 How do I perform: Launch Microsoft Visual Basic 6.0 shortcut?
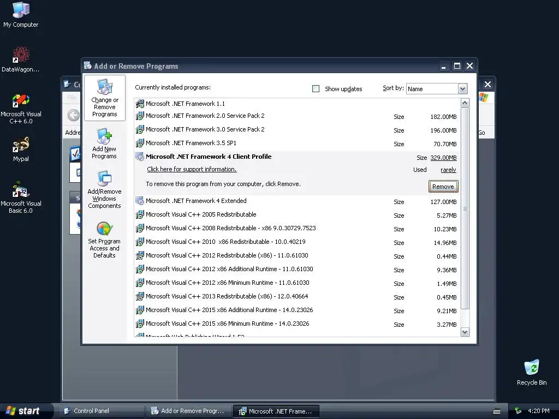coord(21,197)
